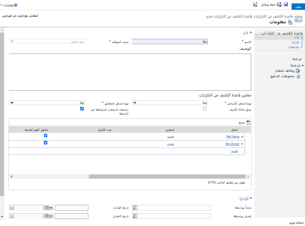The height and width of the screenshot is (226, 305).
Task: Click the عدد الأحرف column header
Action: tap(105, 130)
